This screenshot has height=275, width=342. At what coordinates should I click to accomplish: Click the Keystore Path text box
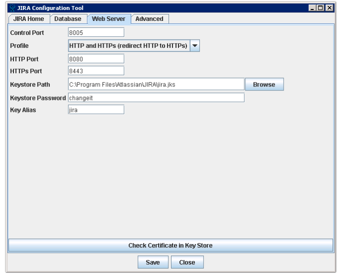click(156, 84)
